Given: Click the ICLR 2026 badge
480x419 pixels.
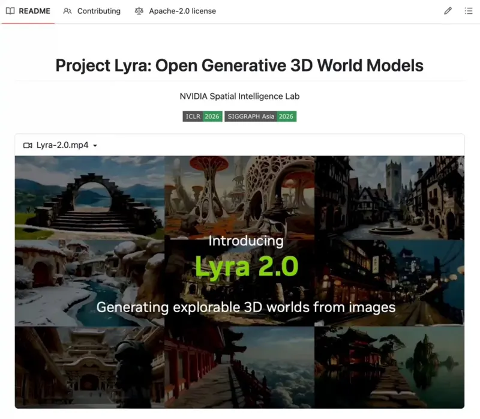Looking at the screenshot, I should point(202,116).
